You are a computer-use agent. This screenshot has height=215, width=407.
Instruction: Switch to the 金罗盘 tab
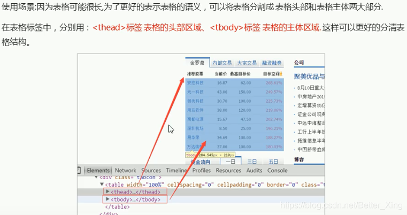coord(197,63)
